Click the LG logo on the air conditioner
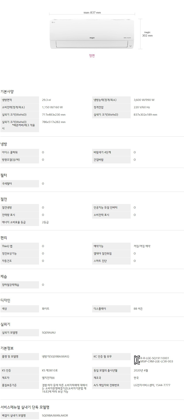The width and height of the screenshot is (184, 420). click(x=53, y=22)
